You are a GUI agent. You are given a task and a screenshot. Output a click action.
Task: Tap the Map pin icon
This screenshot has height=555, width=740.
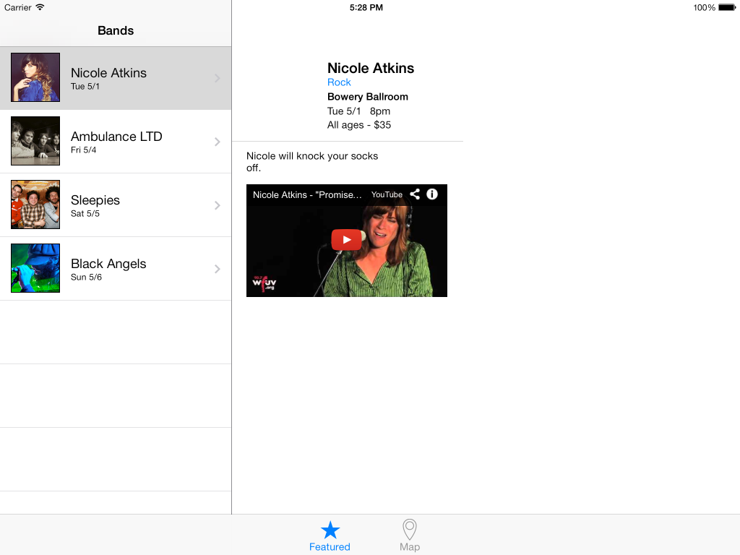coord(409,528)
